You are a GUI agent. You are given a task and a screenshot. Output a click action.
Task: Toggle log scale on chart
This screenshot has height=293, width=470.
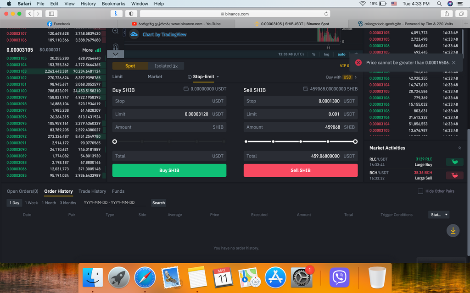tap(326, 54)
